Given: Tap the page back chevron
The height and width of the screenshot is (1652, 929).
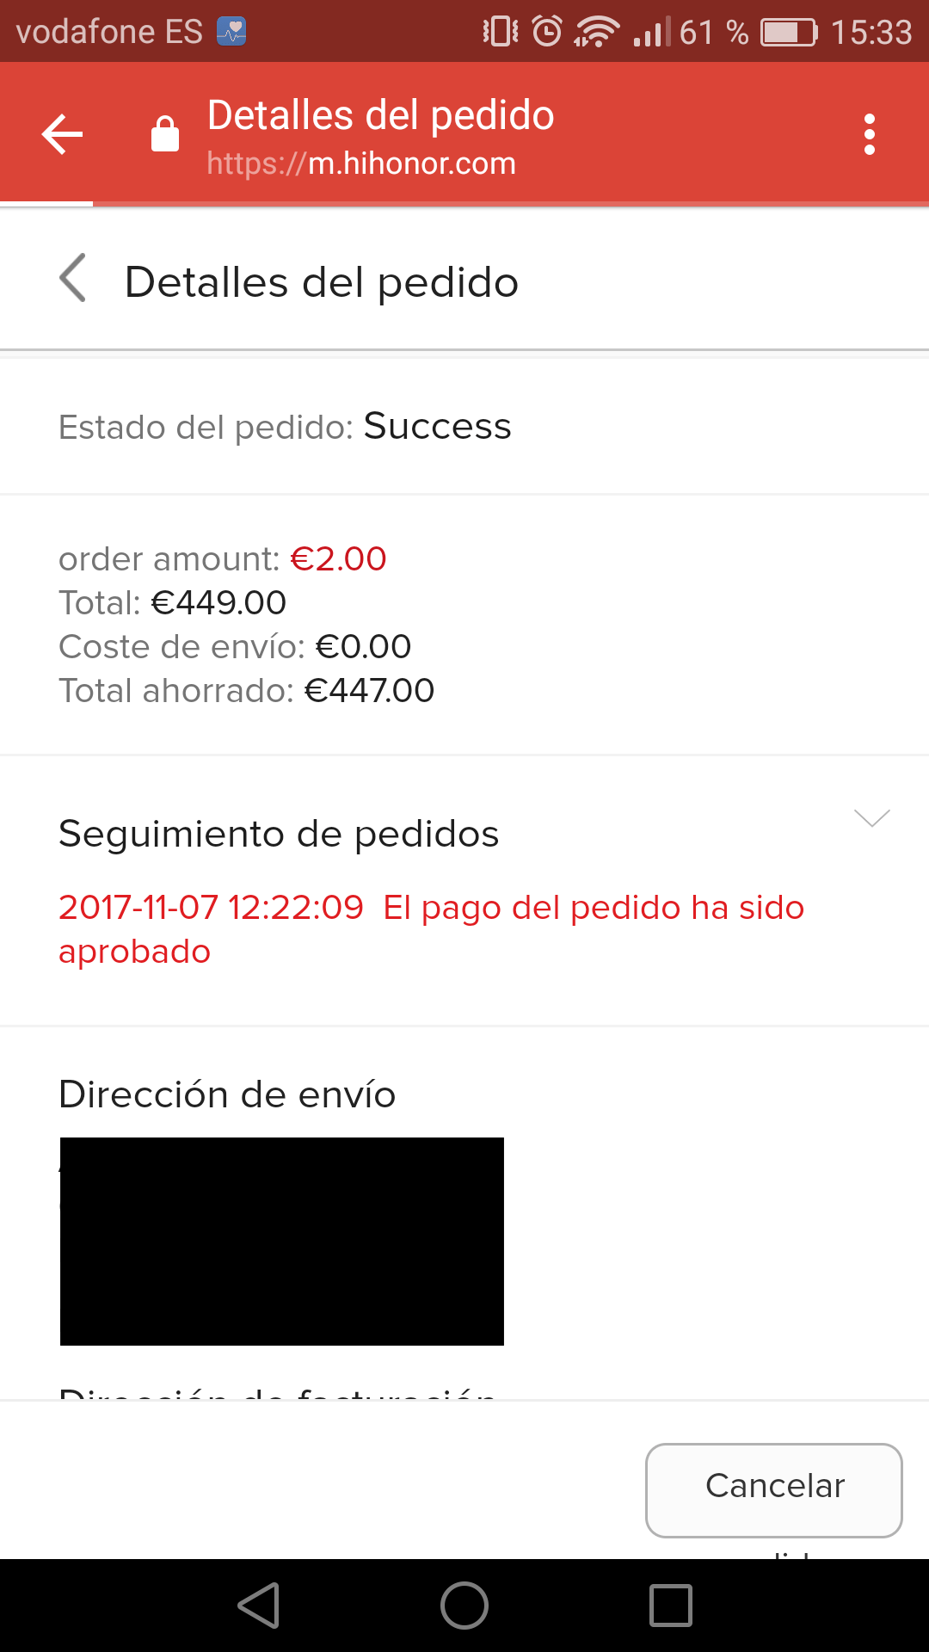Looking at the screenshot, I should click(74, 278).
